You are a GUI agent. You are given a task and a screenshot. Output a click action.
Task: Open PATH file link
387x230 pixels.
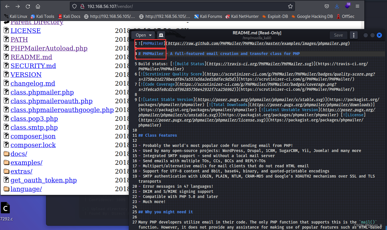(x=19, y=39)
